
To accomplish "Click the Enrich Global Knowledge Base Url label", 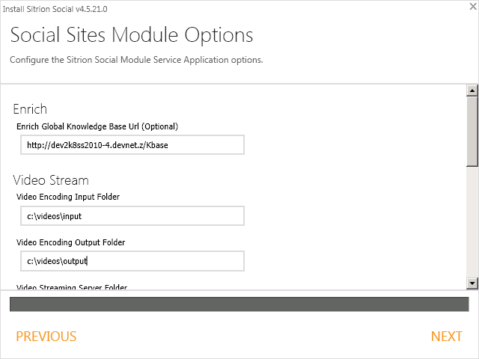I will pos(97,126).
